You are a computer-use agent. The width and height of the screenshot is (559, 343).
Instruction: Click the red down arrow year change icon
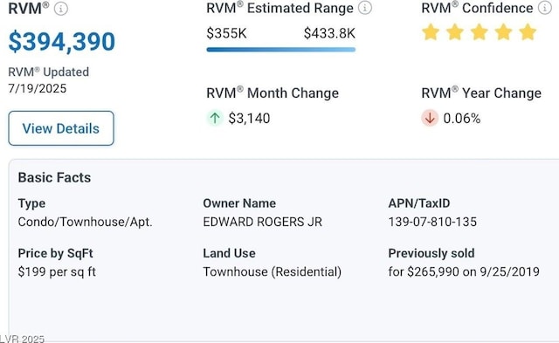pyautogui.click(x=430, y=118)
